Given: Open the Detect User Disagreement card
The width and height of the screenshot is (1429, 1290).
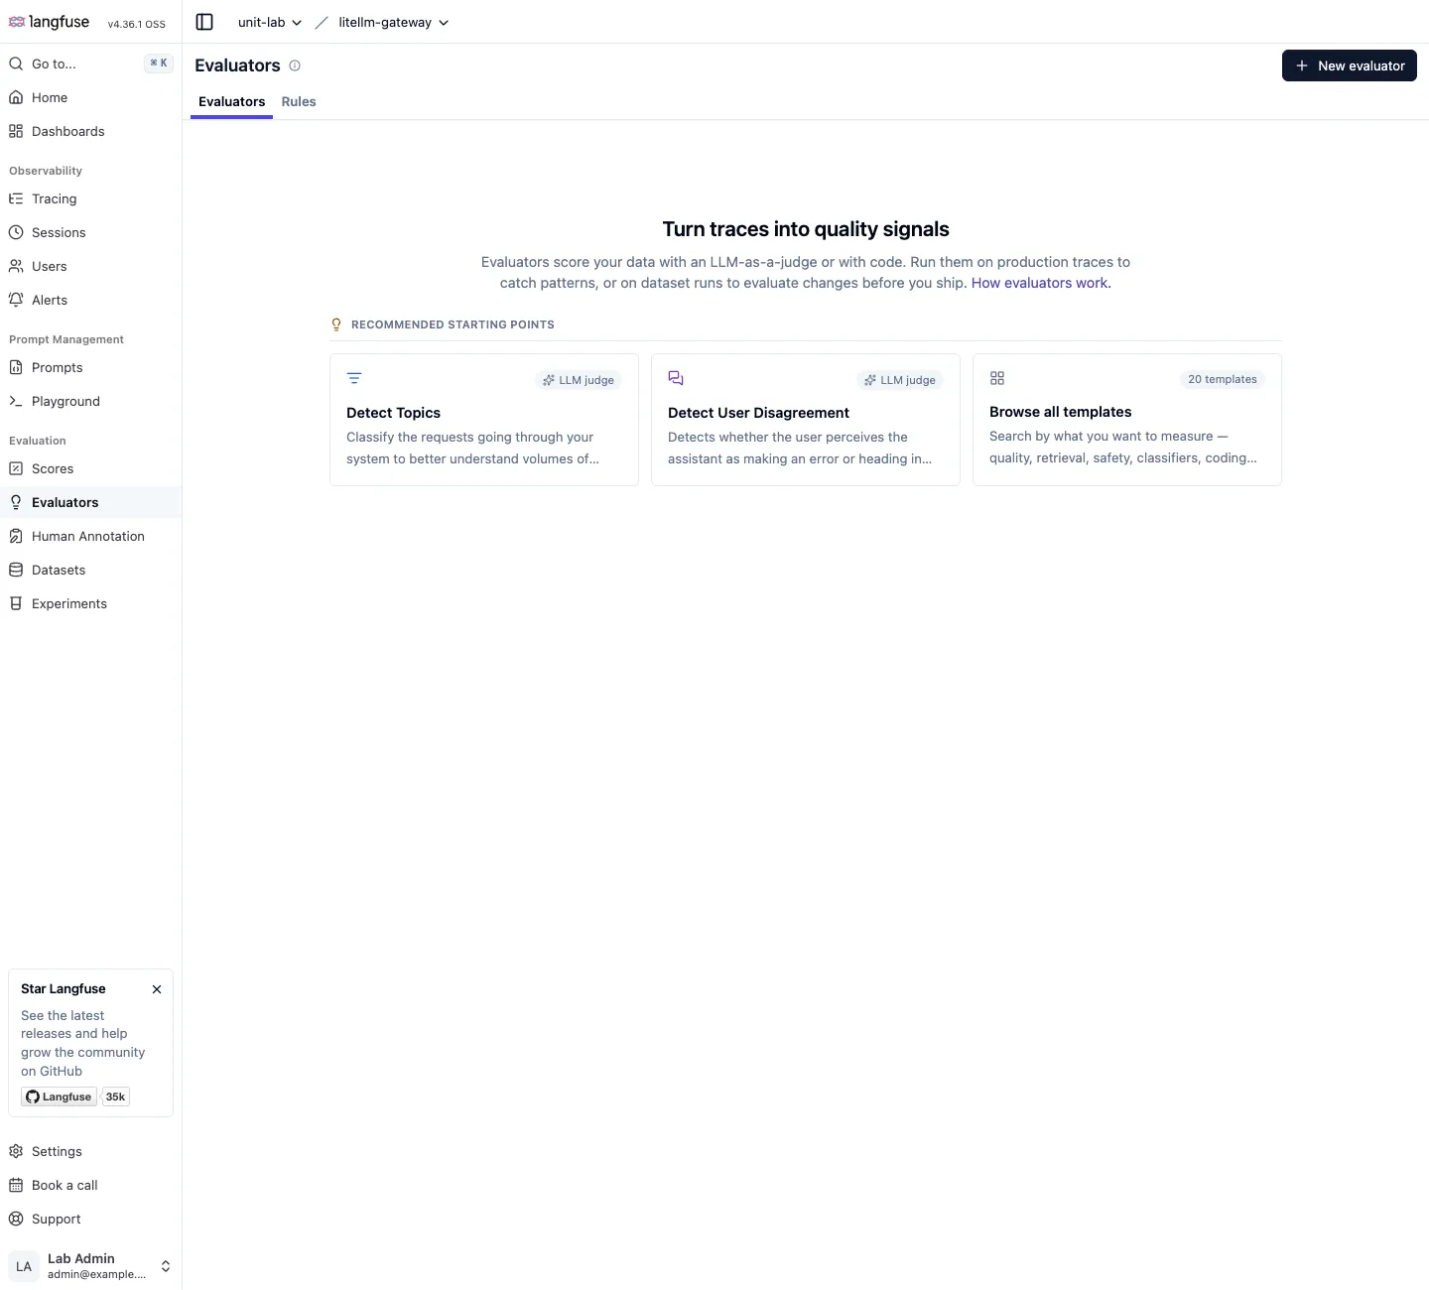Looking at the screenshot, I should coord(806,420).
